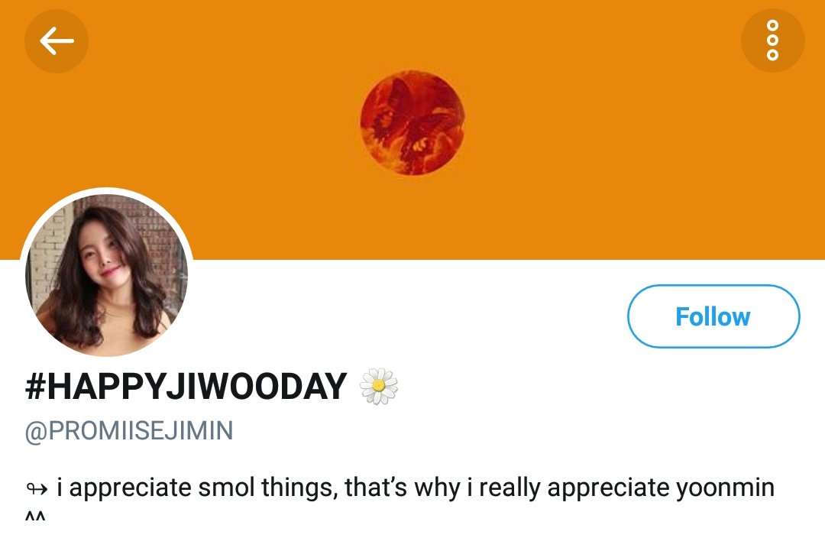This screenshot has width=825, height=551.
Task: Select the #HAPPYJIWOODAY display name
Action: (x=186, y=387)
